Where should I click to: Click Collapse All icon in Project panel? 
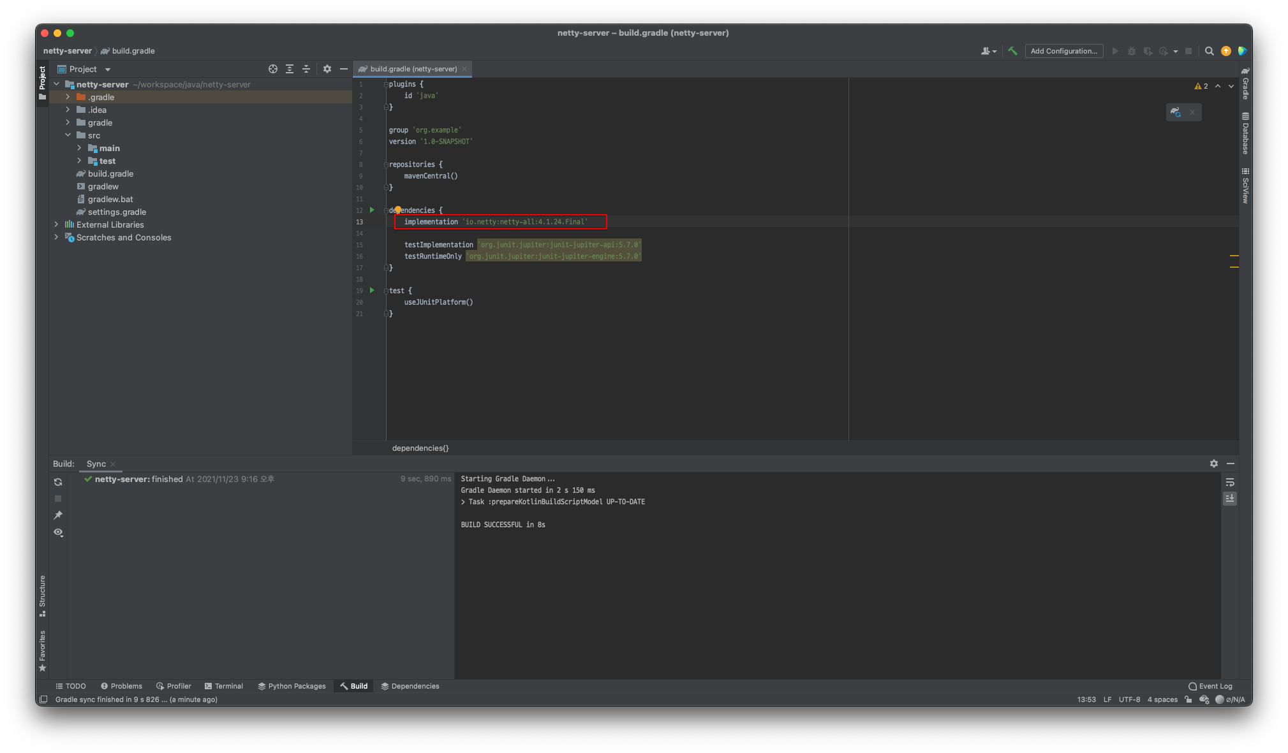tap(306, 69)
